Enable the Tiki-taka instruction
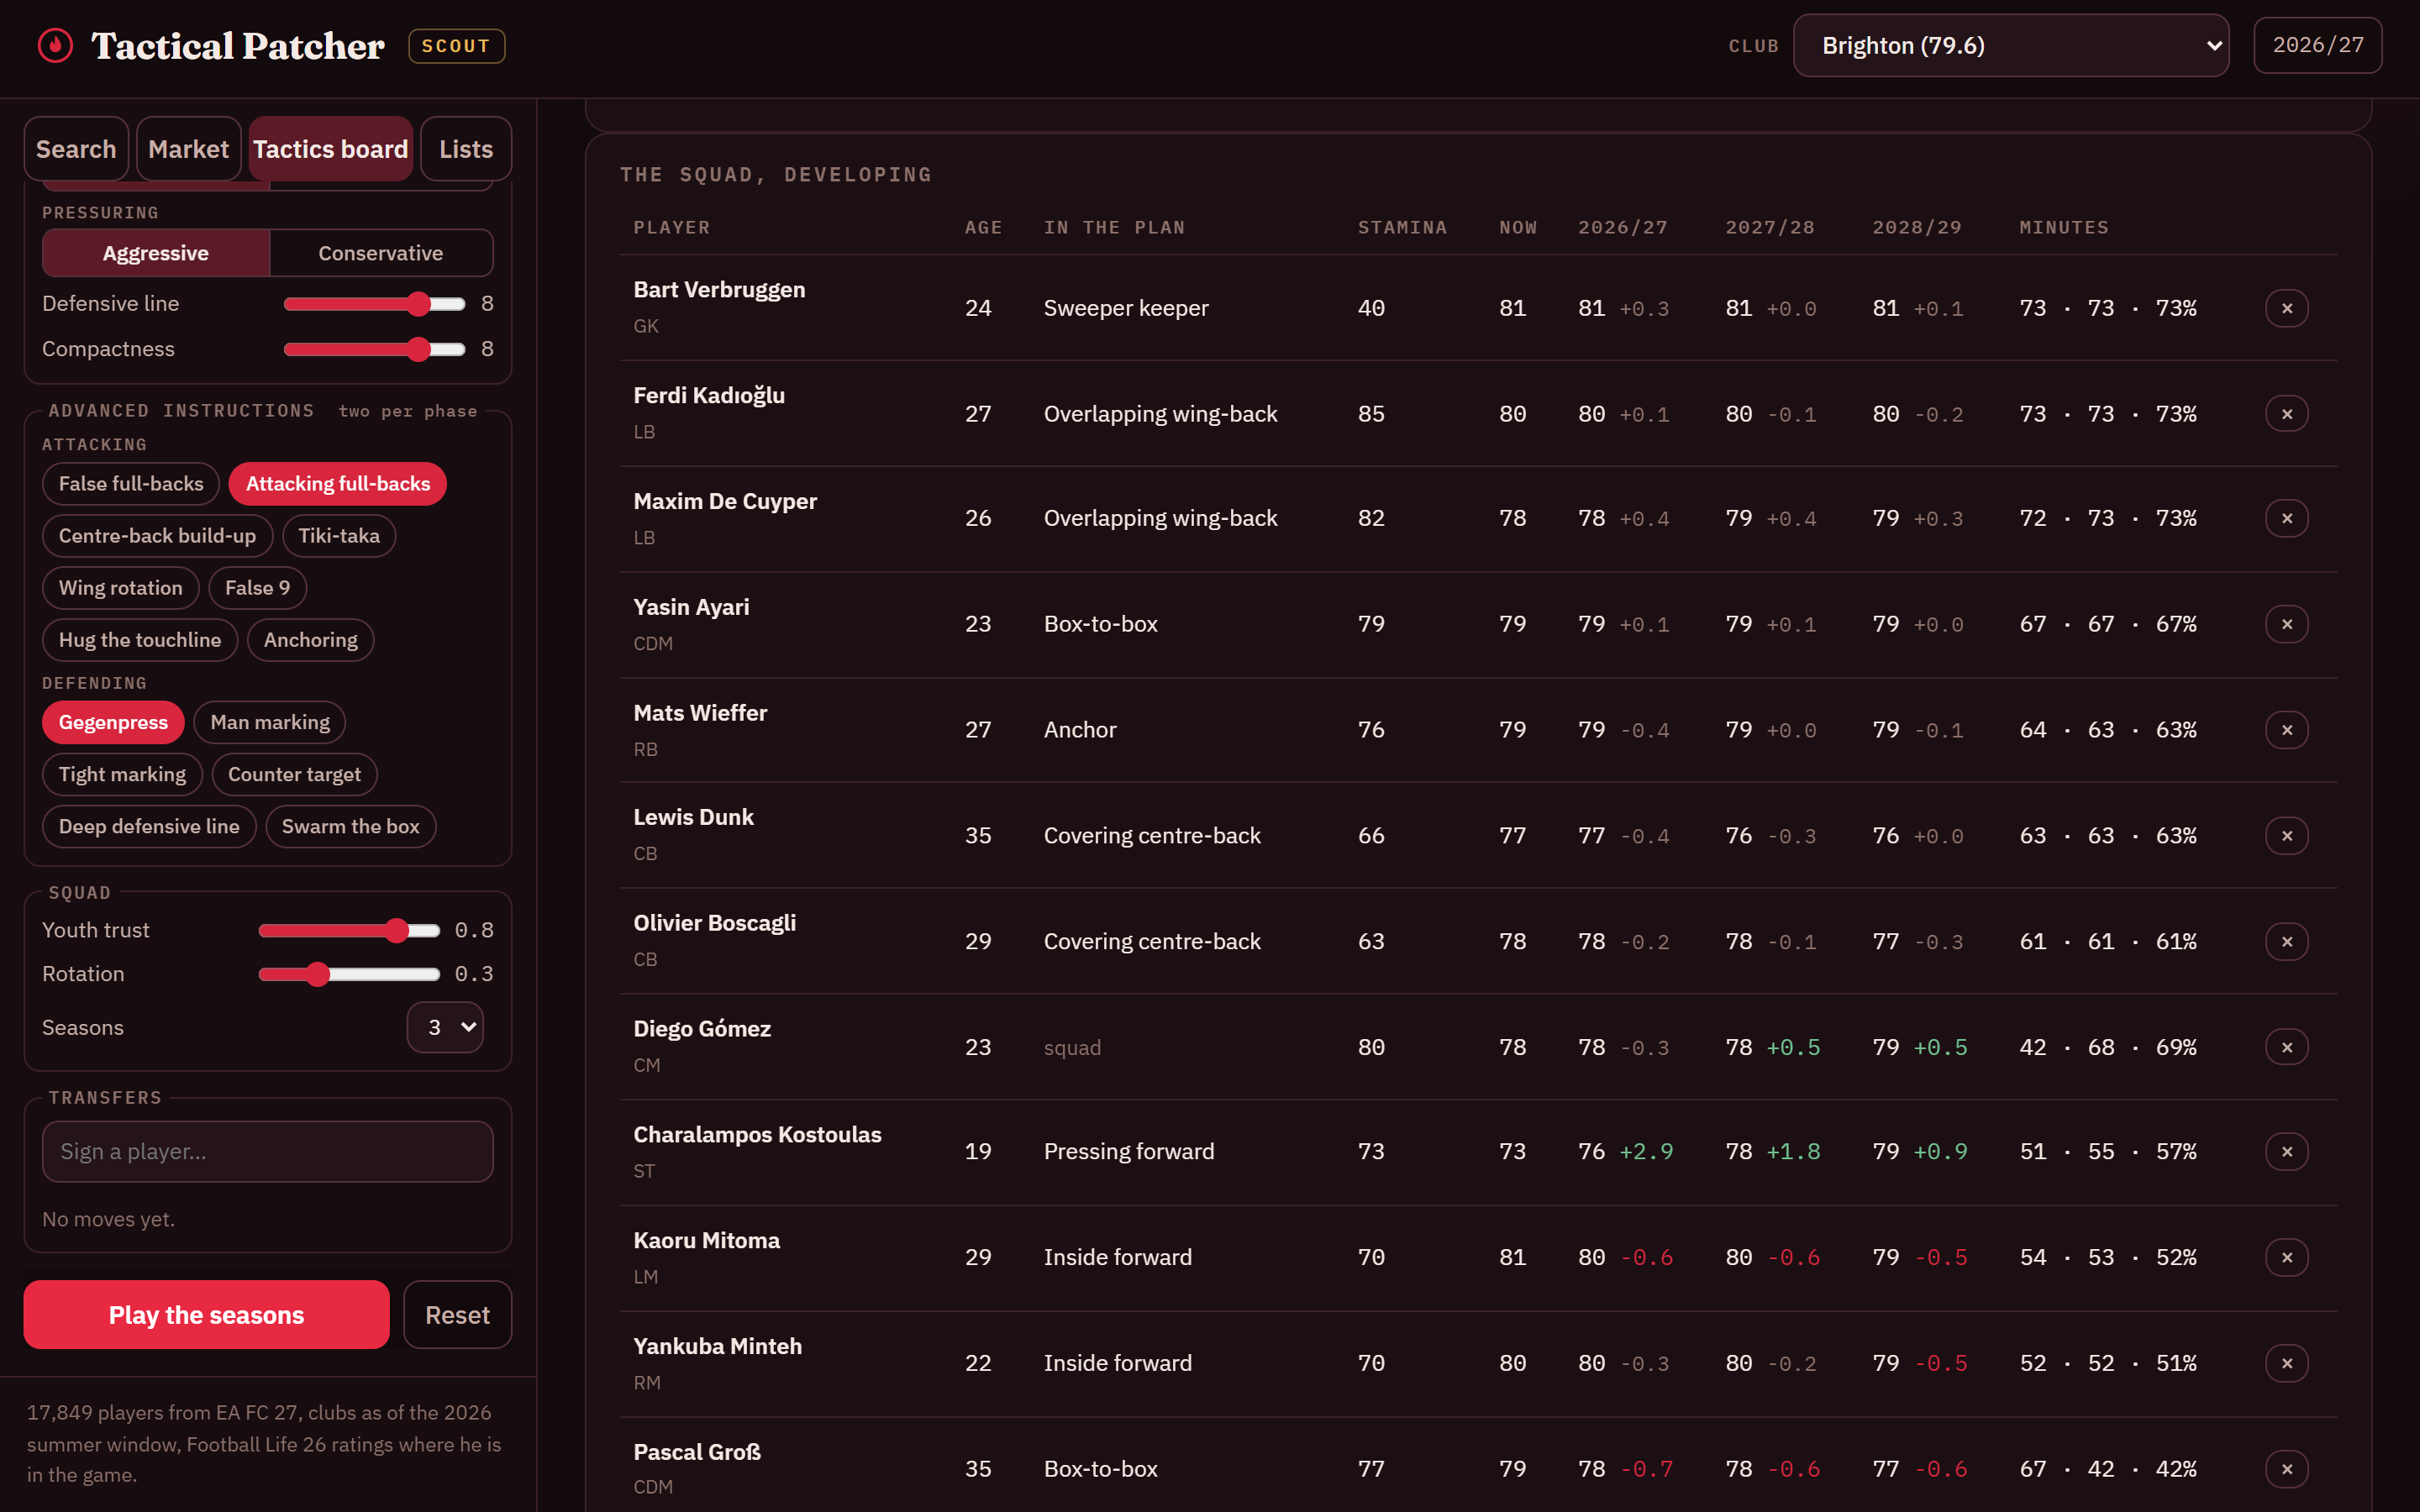2420x1512 pixels. tap(339, 536)
